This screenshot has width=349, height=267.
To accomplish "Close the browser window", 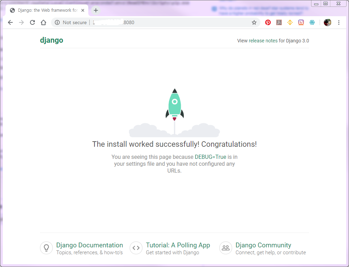I will tap(339, 3).
